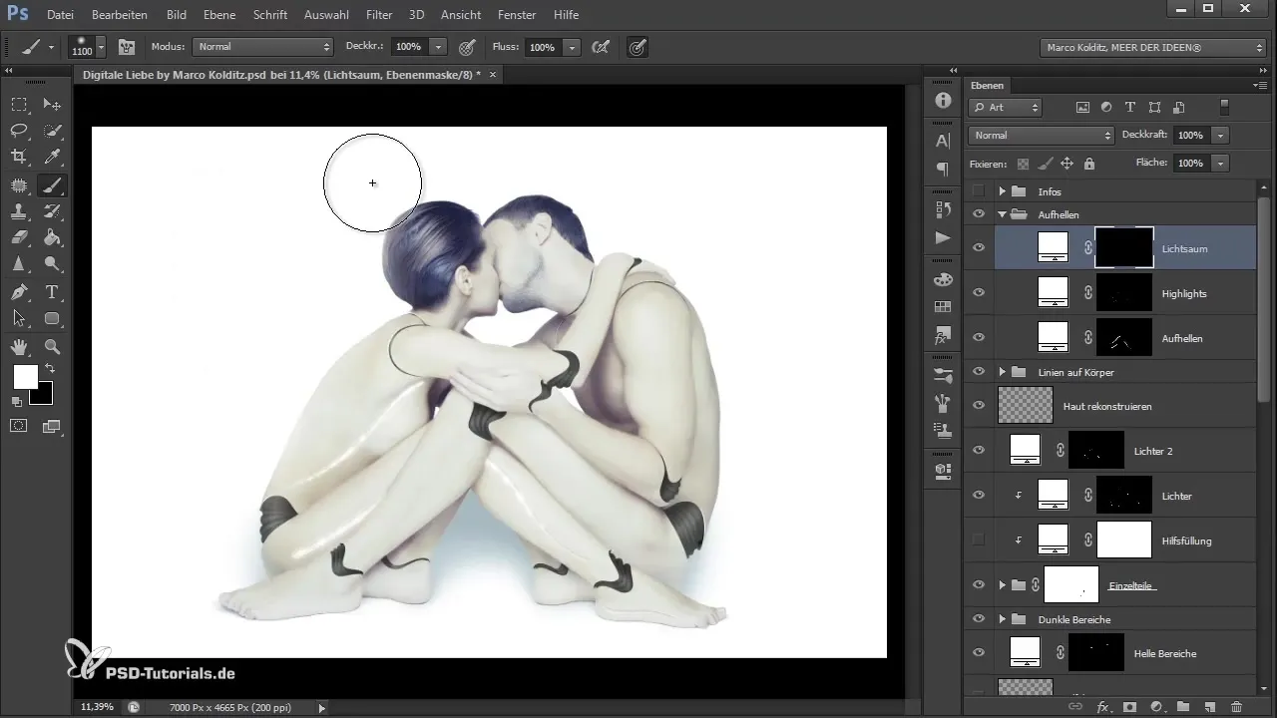This screenshot has width=1277, height=718.
Task: Show the hidden Hilfsfüllung layer
Action: pos(979,540)
